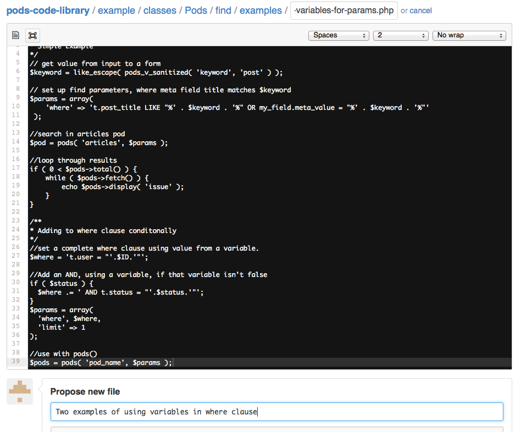Viewport: 515px width, 432px height.
Task: Click the "'limit' => 1" code line
Action: pyautogui.click(x=62, y=327)
